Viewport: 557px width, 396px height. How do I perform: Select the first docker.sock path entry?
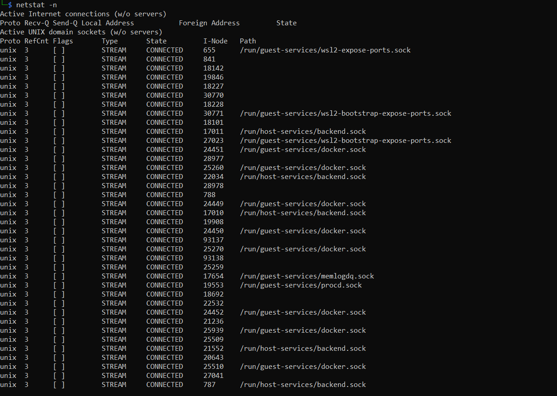tap(302, 149)
